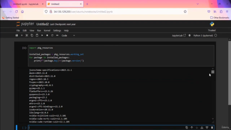This screenshot has width=231, height=130.
Task: Open the File menu
Action: 18,30
